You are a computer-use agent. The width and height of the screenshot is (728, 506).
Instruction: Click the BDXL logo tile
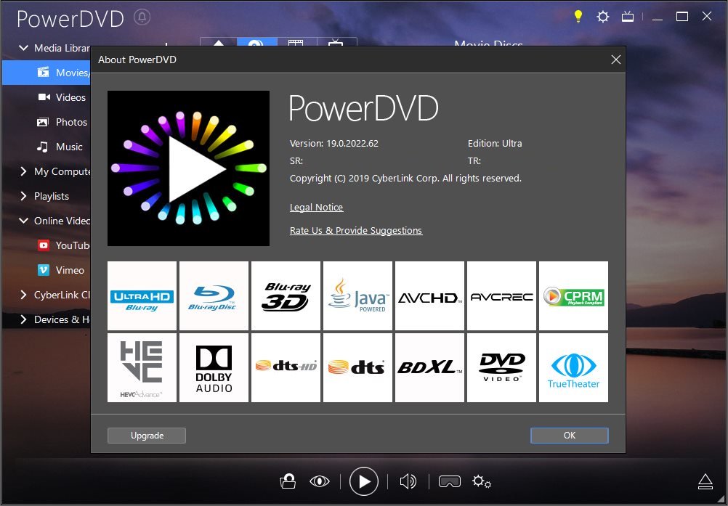point(429,367)
